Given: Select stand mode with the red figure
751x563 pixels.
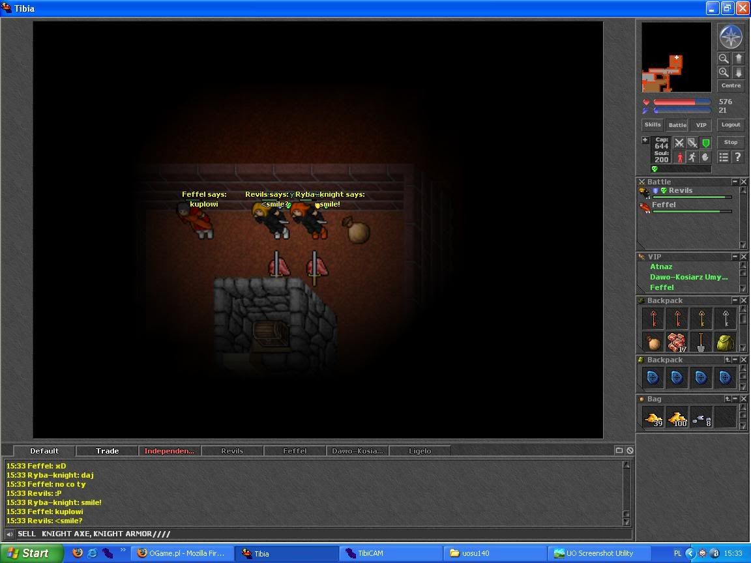Looking at the screenshot, I should (679, 157).
